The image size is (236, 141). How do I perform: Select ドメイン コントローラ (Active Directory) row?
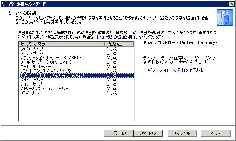(77, 75)
